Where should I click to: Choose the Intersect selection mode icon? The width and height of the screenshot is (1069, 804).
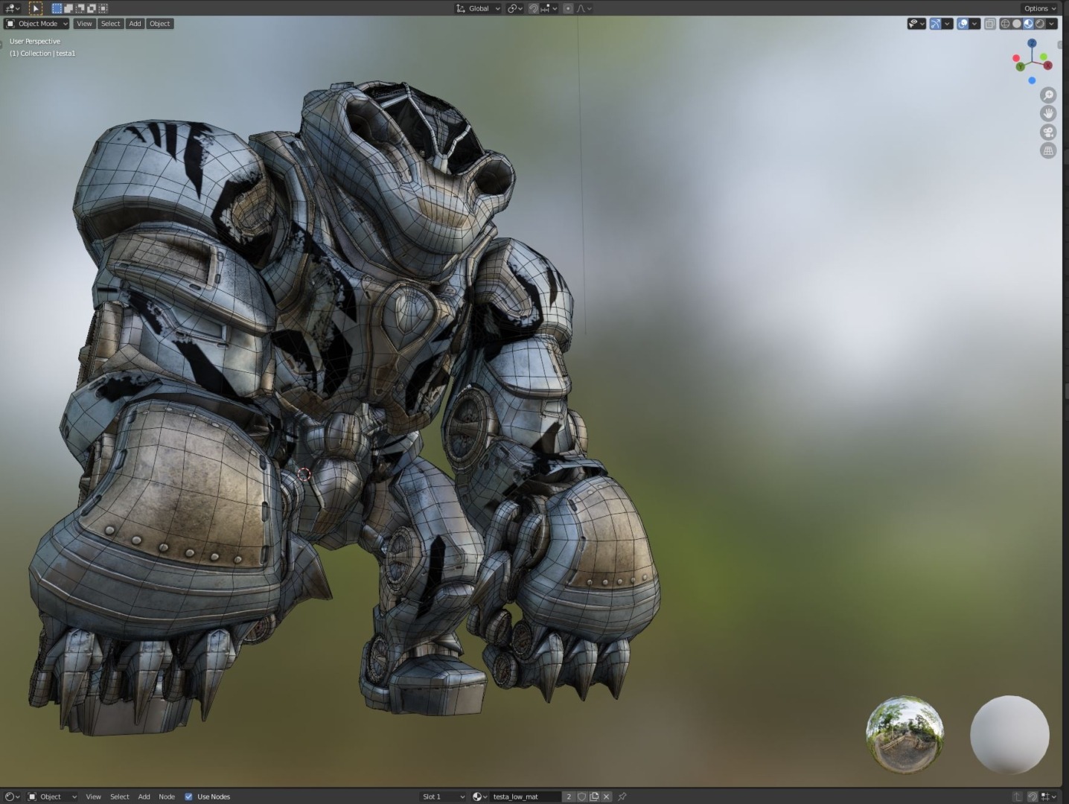click(x=103, y=8)
